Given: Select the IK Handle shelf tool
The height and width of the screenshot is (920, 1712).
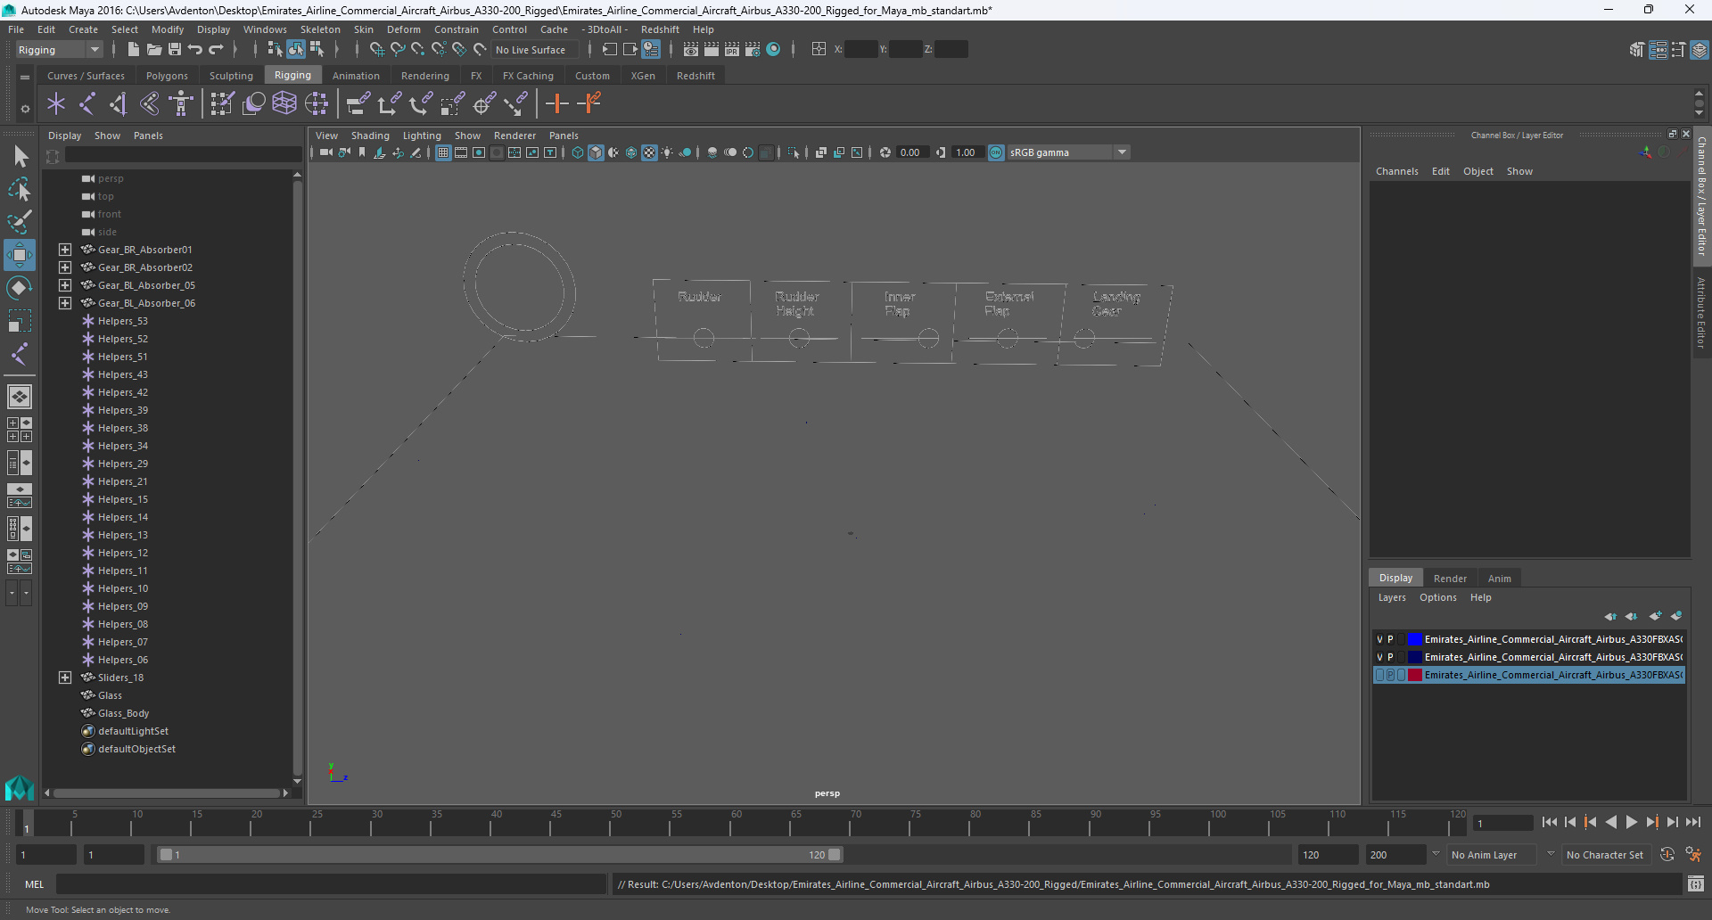Looking at the screenshot, I should coord(119,104).
